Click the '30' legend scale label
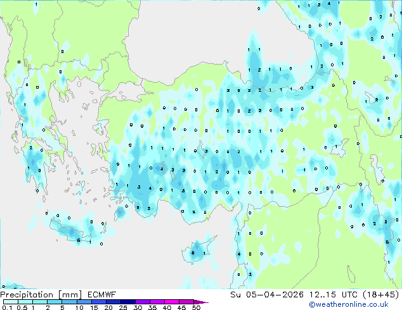 click(x=138, y=307)
